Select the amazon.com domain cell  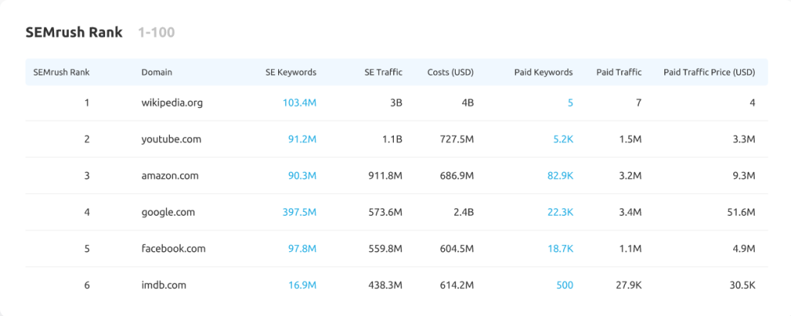pos(170,176)
